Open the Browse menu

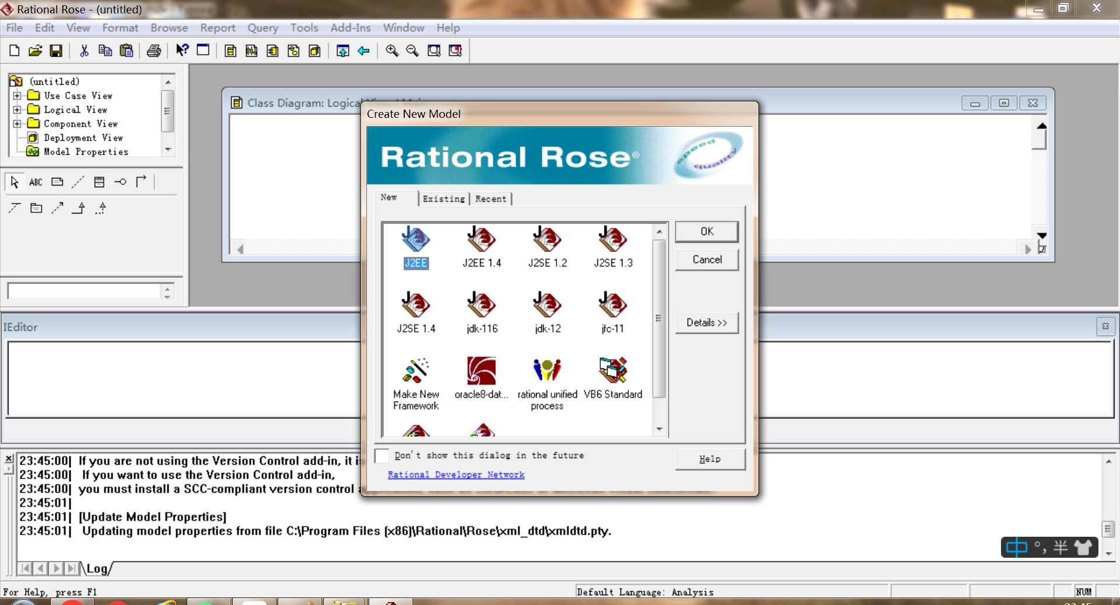(x=169, y=27)
